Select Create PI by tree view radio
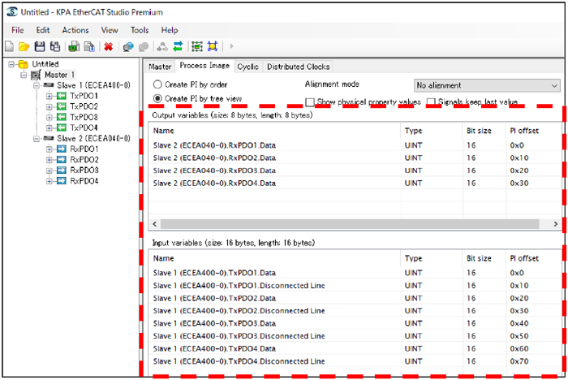This screenshot has width=568, height=380. click(x=157, y=99)
